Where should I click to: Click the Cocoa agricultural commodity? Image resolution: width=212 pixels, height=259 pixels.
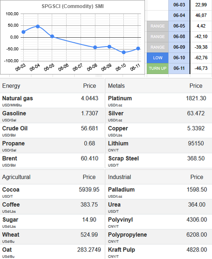coord(11,190)
